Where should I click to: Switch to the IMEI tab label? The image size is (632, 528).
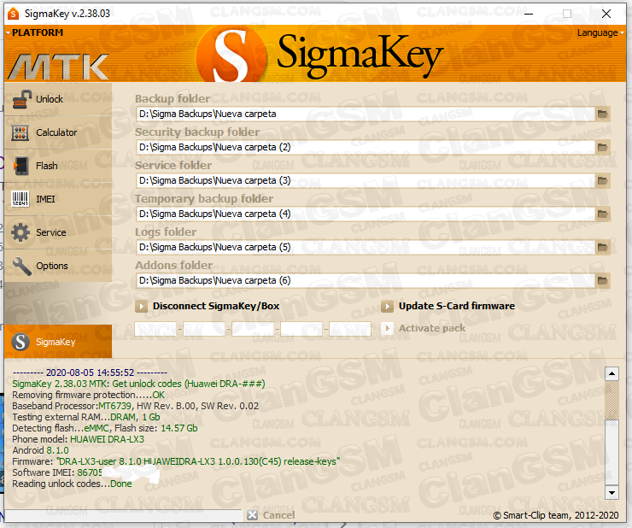45,199
